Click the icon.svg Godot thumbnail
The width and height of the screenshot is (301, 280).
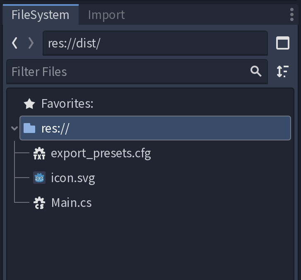tap(39, 178)
